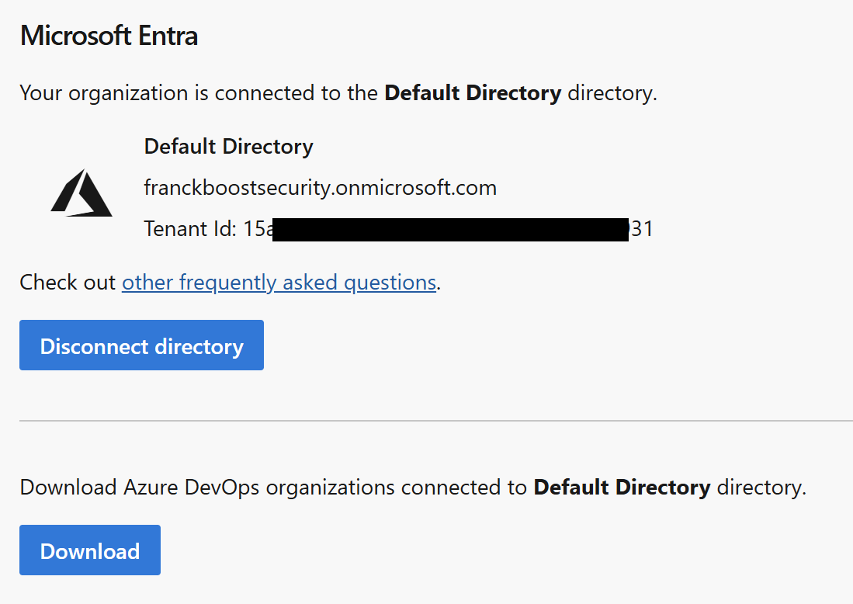Click bold Default Directory in the download sentence
The image size is (853, 604).
click(622, 488)
